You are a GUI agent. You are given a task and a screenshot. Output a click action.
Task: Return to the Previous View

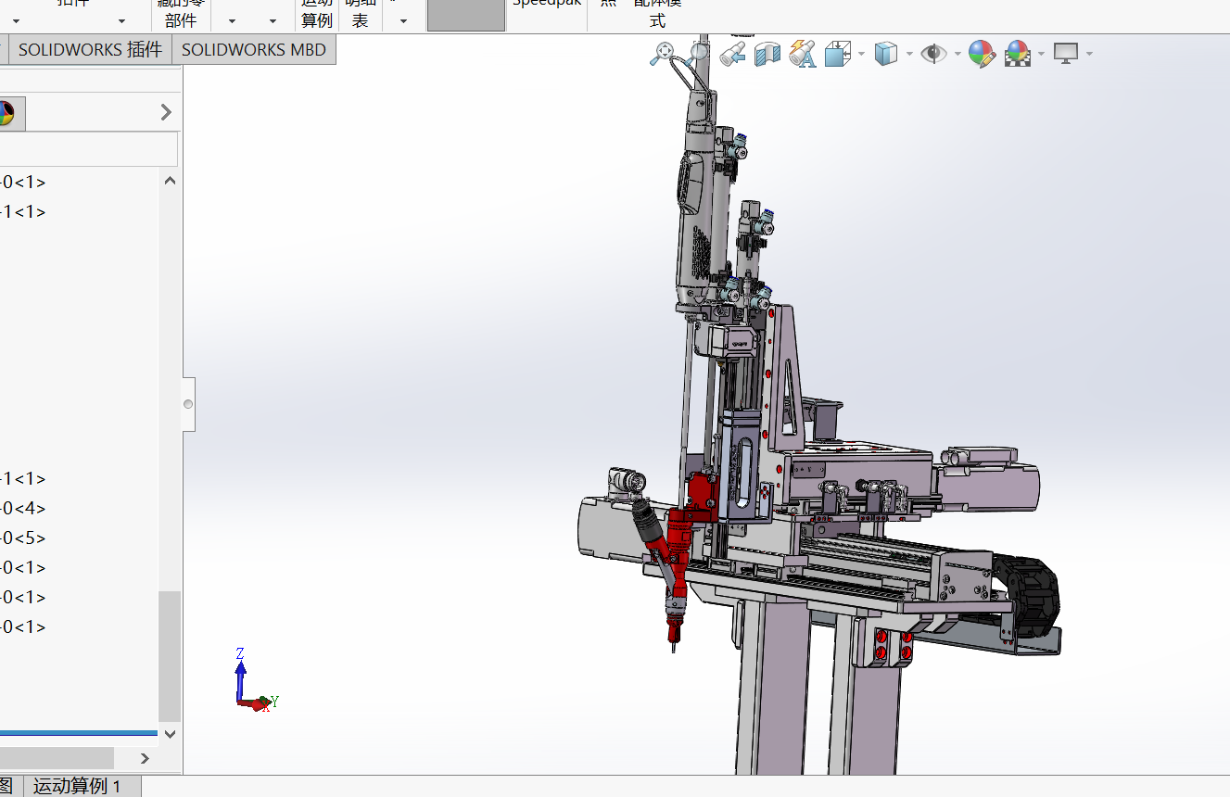coord(732,54)
